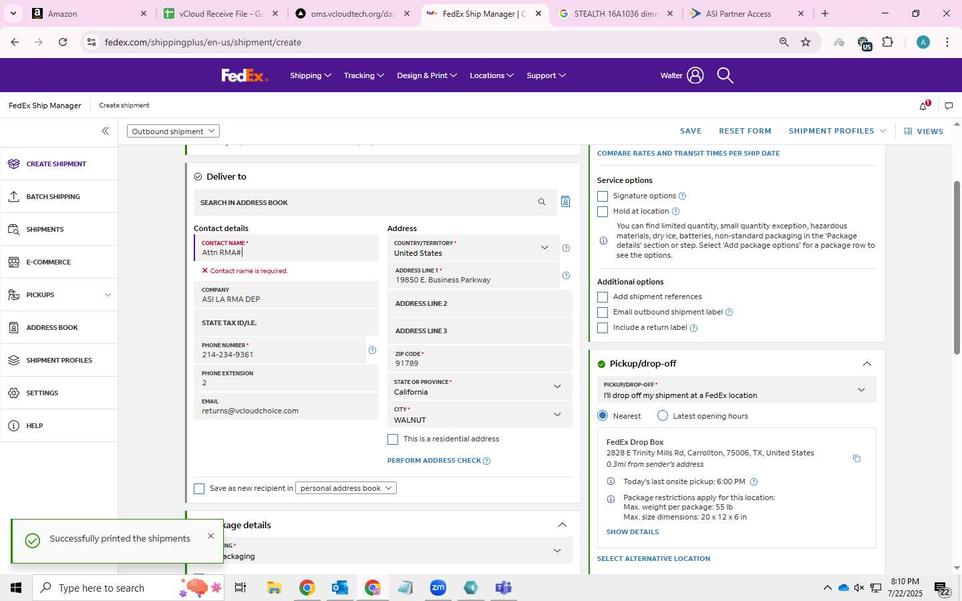This screenshot has width=962, height=601.
Task: Open the City dropdown
Action: (480, 415)
